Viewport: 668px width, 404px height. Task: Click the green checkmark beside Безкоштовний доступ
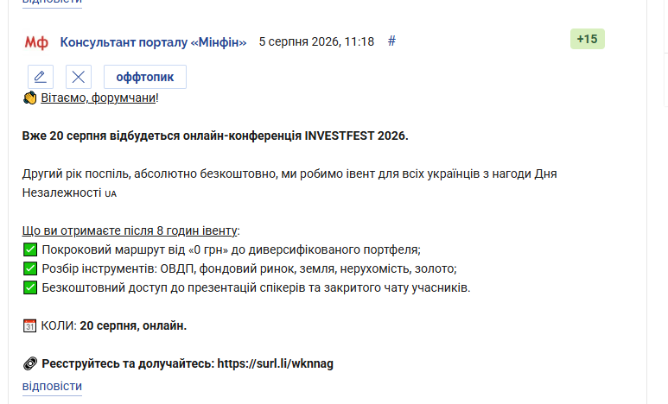[30, 287]
